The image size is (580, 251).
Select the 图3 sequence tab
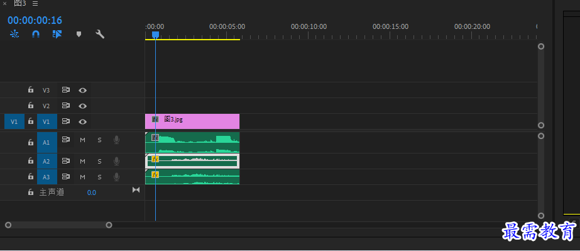[x=20, y=3]
